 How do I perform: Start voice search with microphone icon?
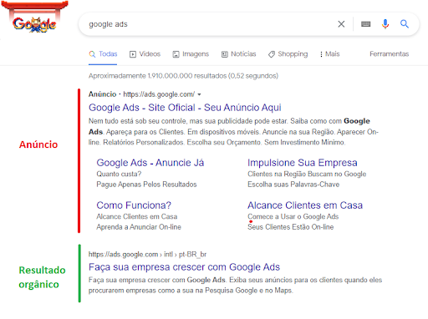(x=385, y=24)
